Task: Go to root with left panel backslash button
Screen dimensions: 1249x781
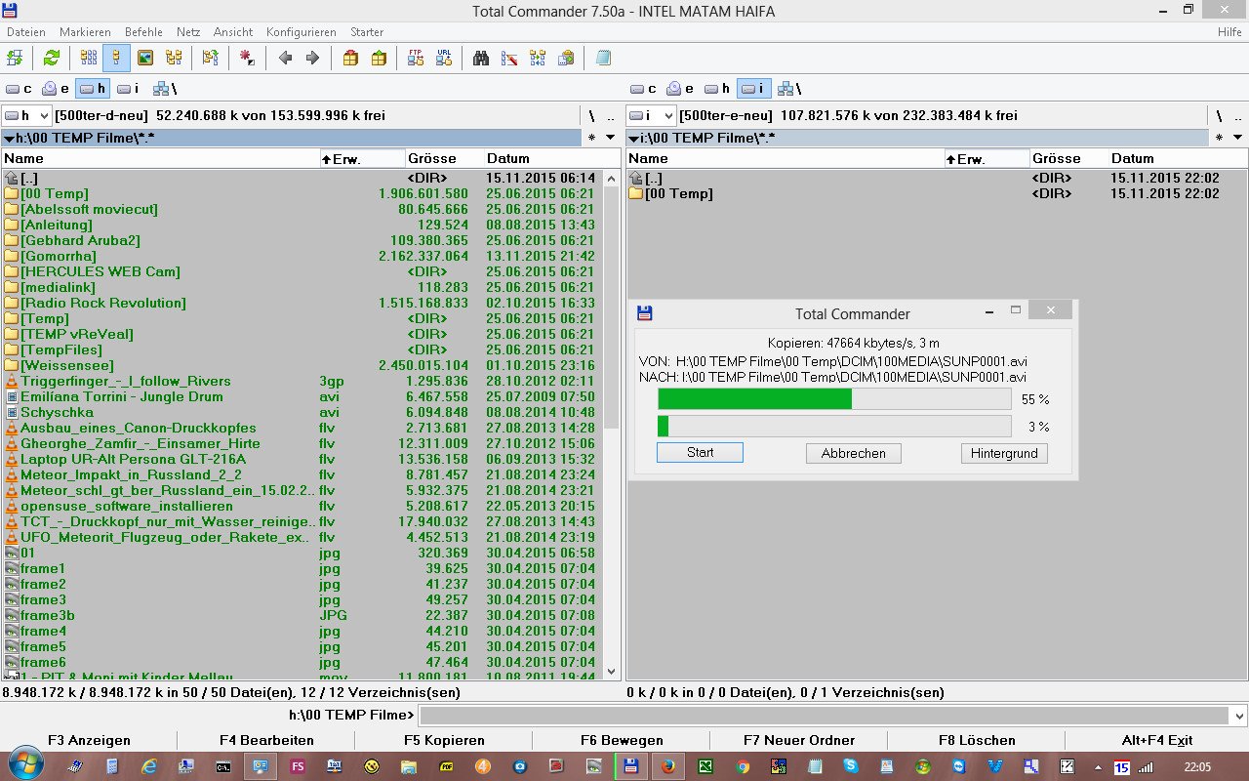Action: [x=591, y=115]
